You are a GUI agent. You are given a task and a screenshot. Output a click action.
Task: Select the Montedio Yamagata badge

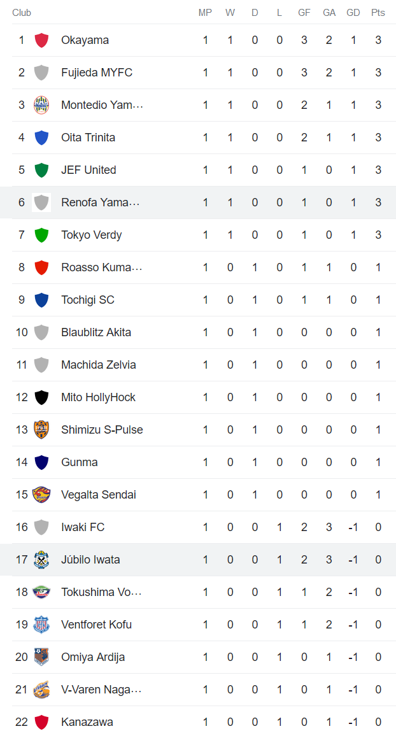[41, 104]
